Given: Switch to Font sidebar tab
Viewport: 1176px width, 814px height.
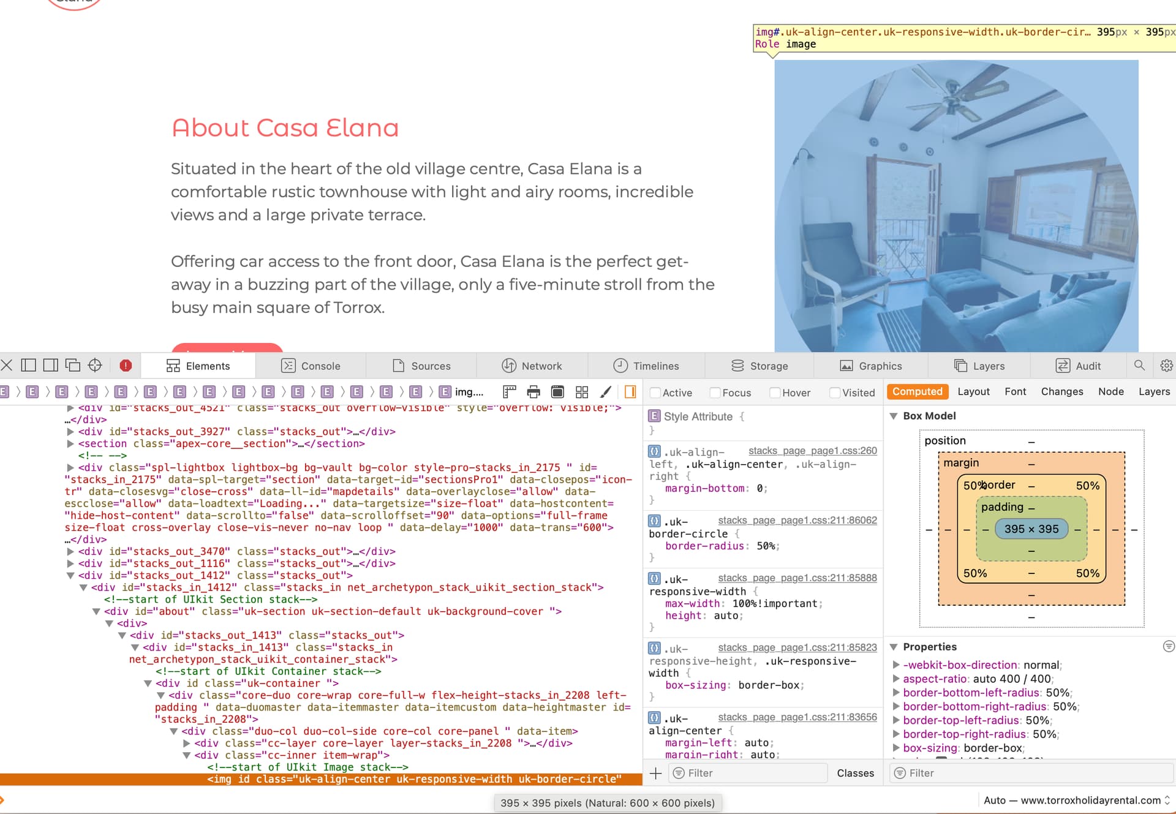Looking at the screenshot, I should pos(1015,391).
